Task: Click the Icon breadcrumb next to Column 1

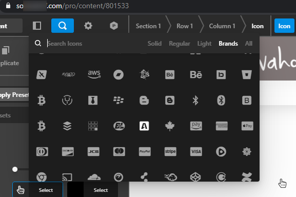Action: (x=258, y=26)
